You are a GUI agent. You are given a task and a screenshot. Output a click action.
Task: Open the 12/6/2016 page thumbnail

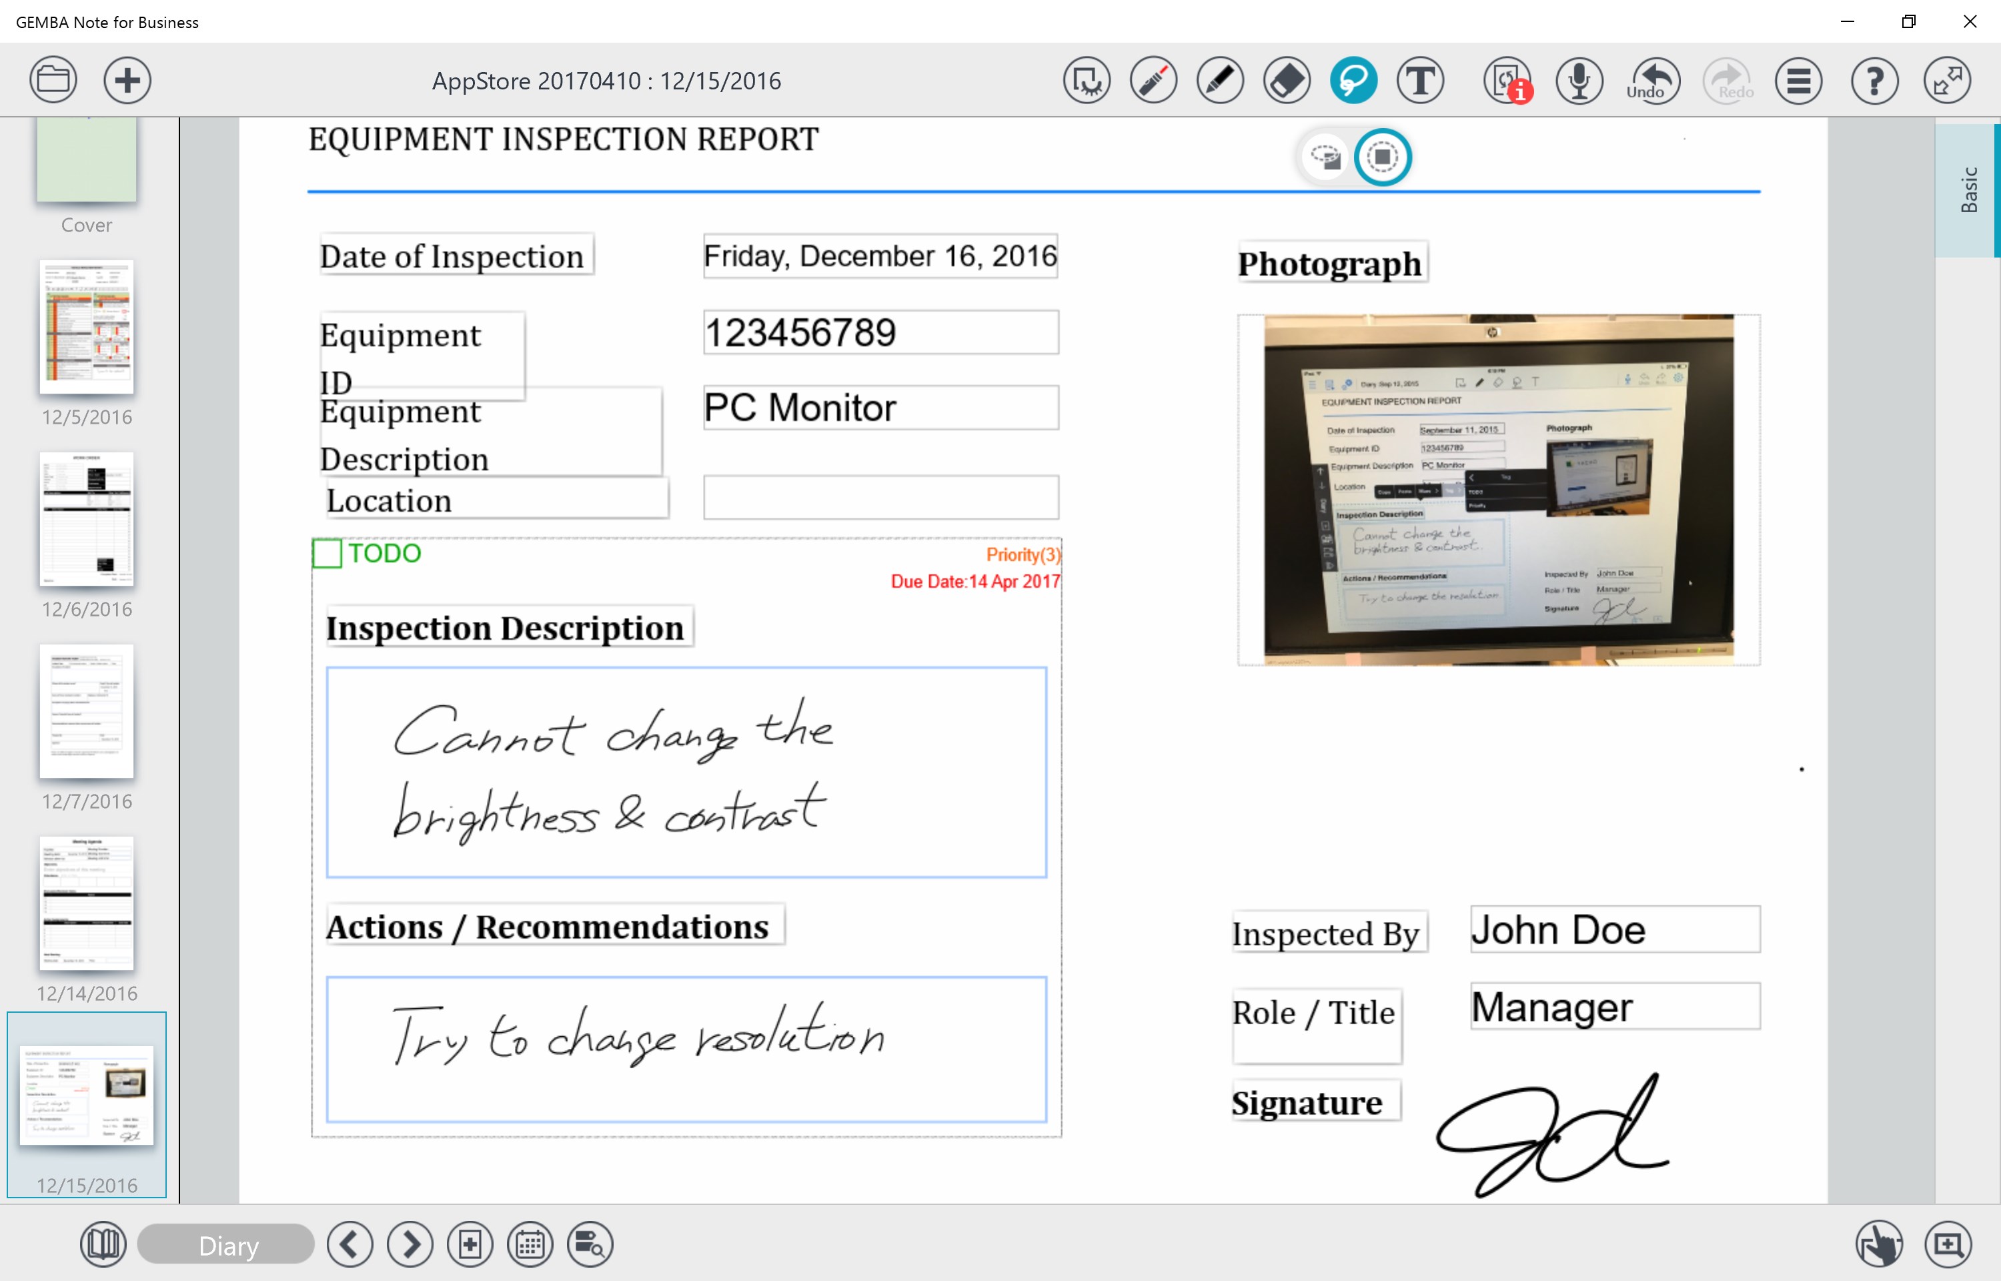coord(87,519)
